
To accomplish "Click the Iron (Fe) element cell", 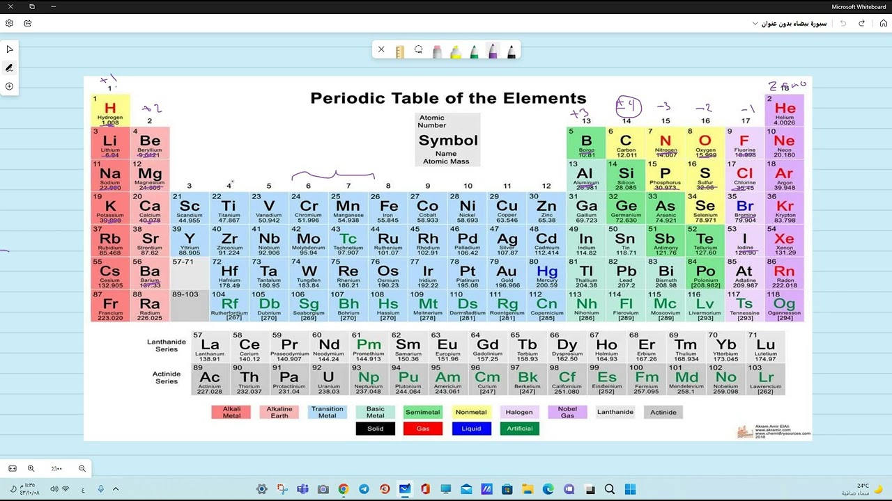I will pos(388,208).
